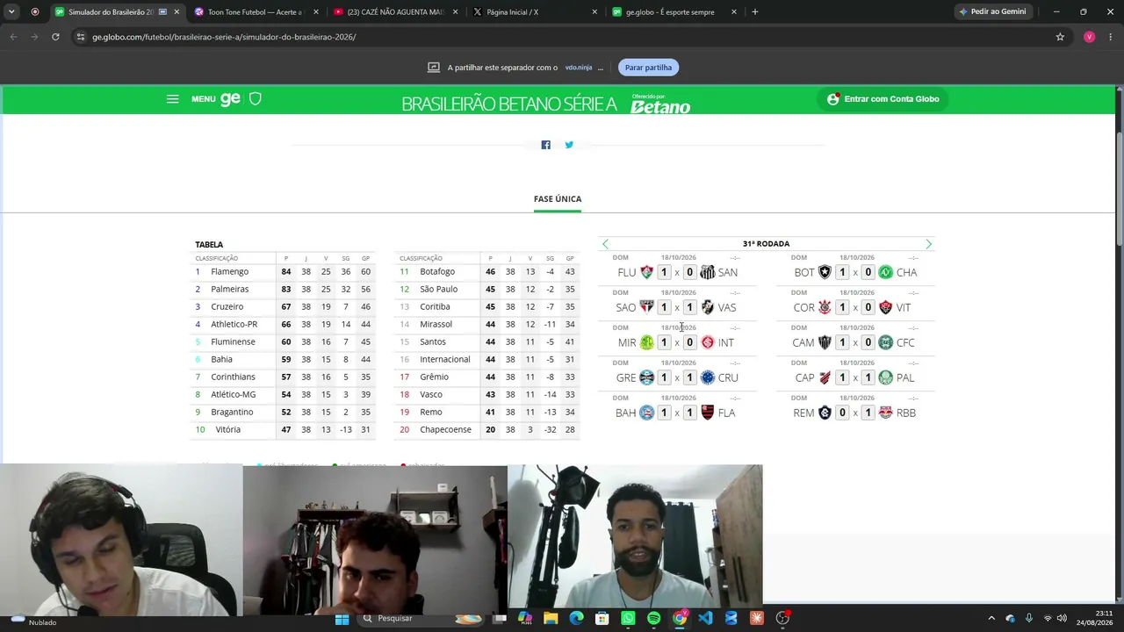The height and width of the screenshot is (632, 1124).
Task: Open File Explorer from taskbar
Action: [x=551, y=619]
